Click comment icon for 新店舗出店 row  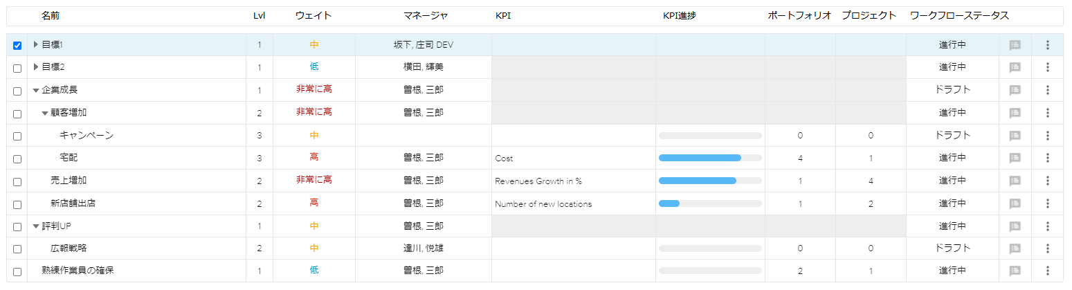1015,203
